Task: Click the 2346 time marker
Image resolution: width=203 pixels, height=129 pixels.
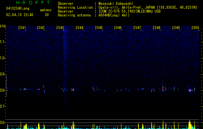Action: point(118,27)
